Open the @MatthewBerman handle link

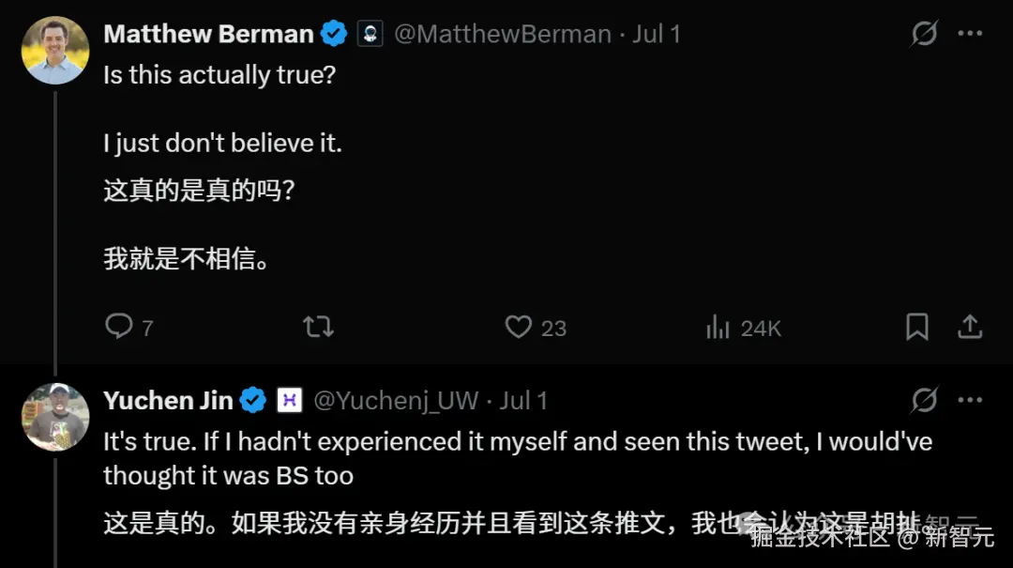click(502, 35)
